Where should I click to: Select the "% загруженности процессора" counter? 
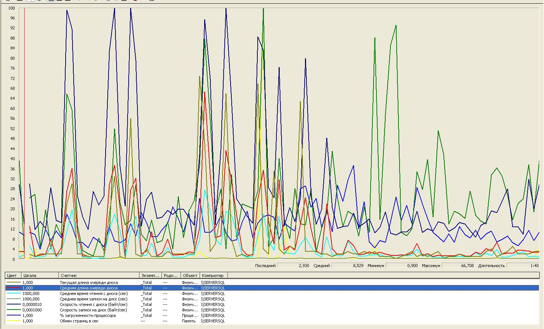[x=87, y=315]
